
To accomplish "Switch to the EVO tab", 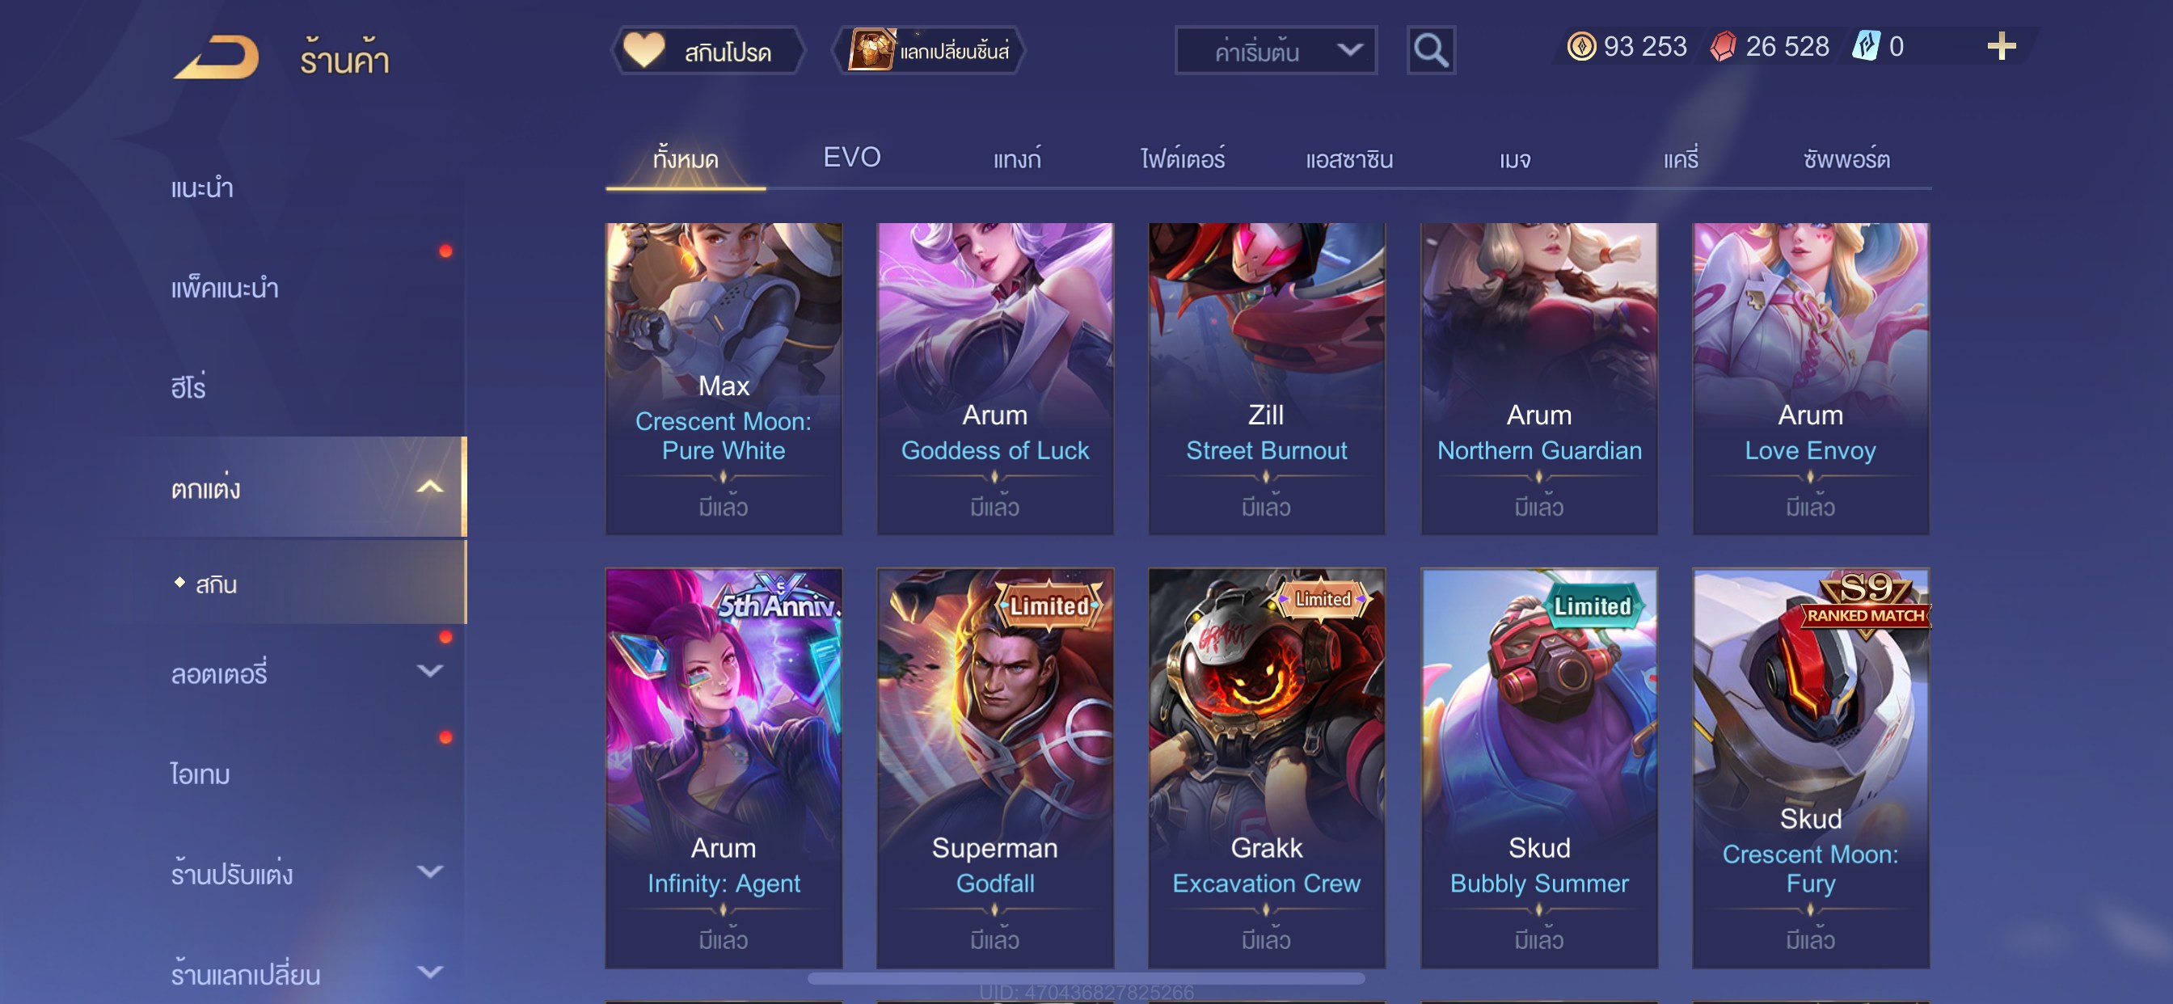I will tap(852, 157).
